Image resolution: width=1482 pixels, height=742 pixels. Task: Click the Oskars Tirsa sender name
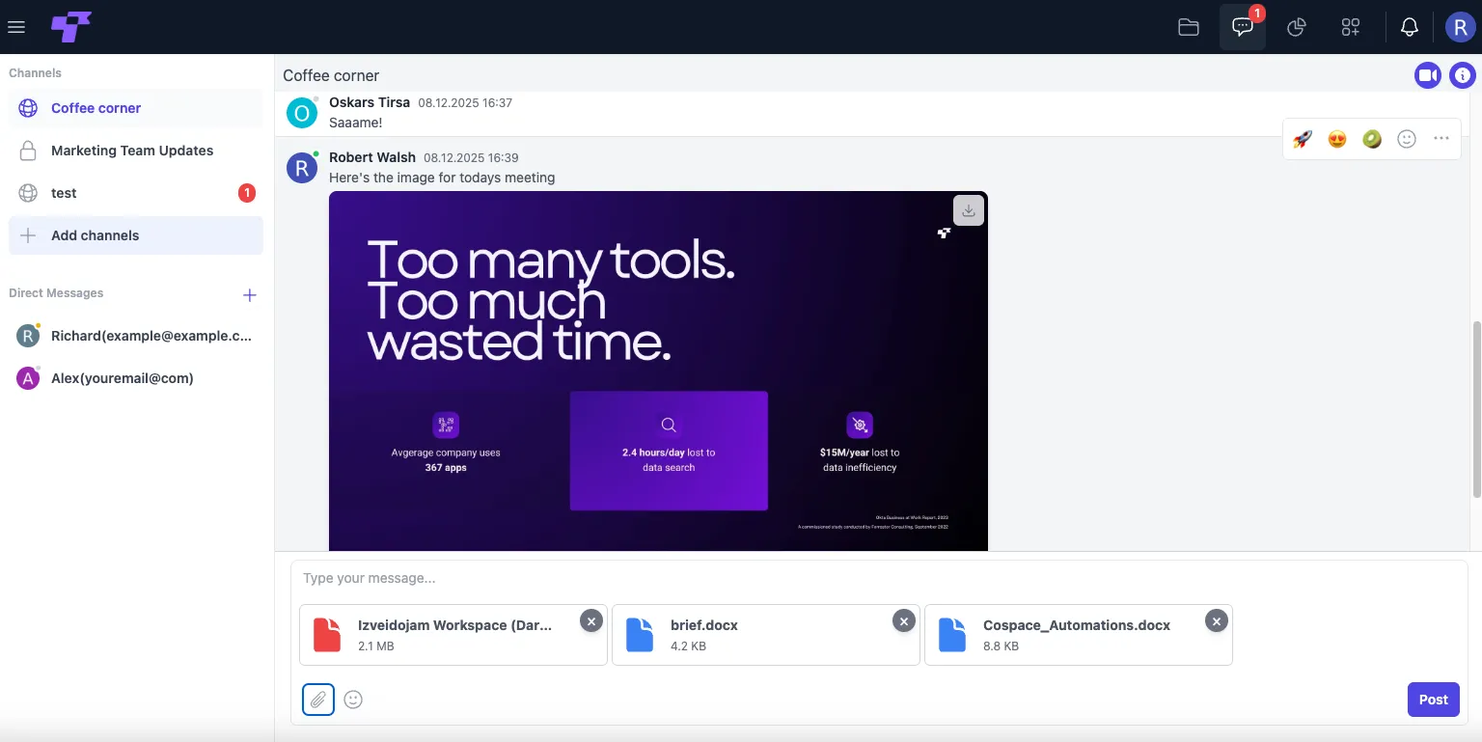[370, 102]
